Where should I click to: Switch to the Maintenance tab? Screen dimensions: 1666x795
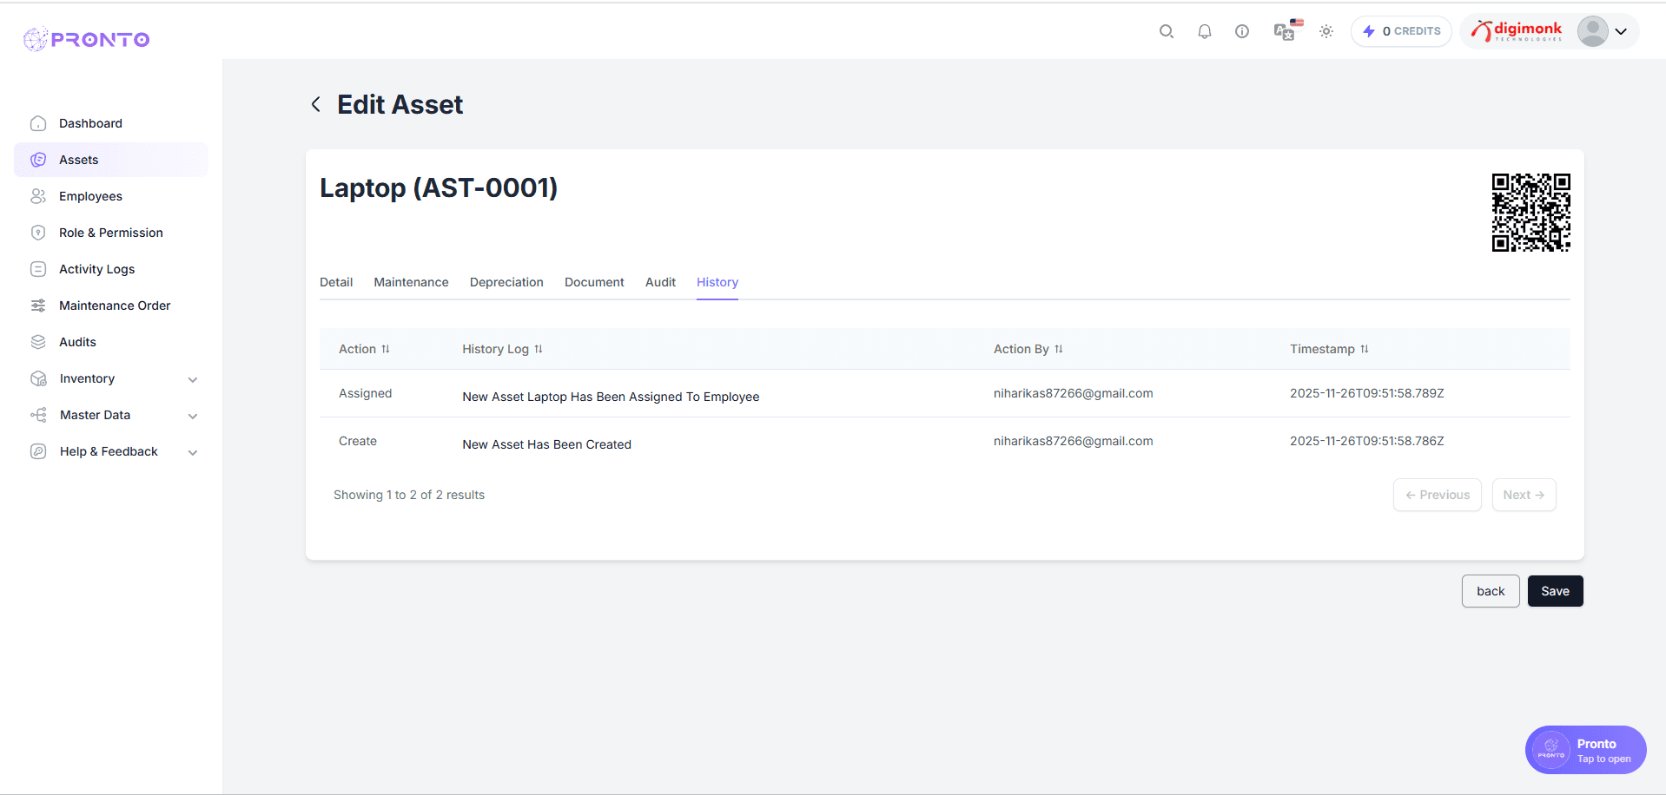411,282
